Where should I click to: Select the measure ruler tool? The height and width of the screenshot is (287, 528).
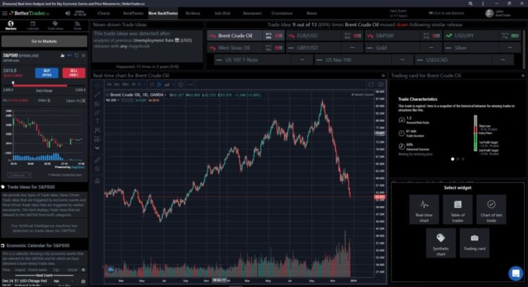pyautogui.click(x=98, y=160)
